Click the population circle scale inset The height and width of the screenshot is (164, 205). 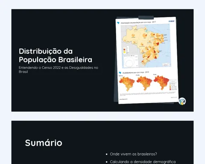point(131,61)
